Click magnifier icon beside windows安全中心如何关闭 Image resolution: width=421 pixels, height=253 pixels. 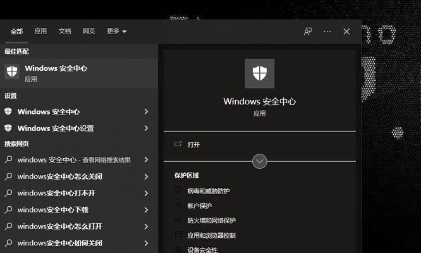(x=8, y=243)
